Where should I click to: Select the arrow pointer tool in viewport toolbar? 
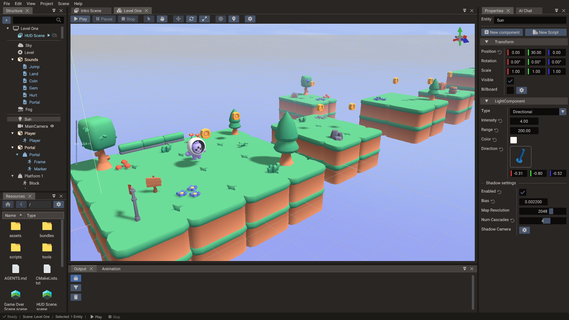[149, 19]
